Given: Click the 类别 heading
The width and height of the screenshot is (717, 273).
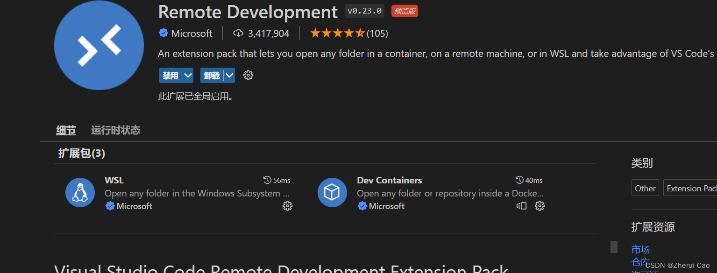Looking at the screenshot, I should coord(642,163).
